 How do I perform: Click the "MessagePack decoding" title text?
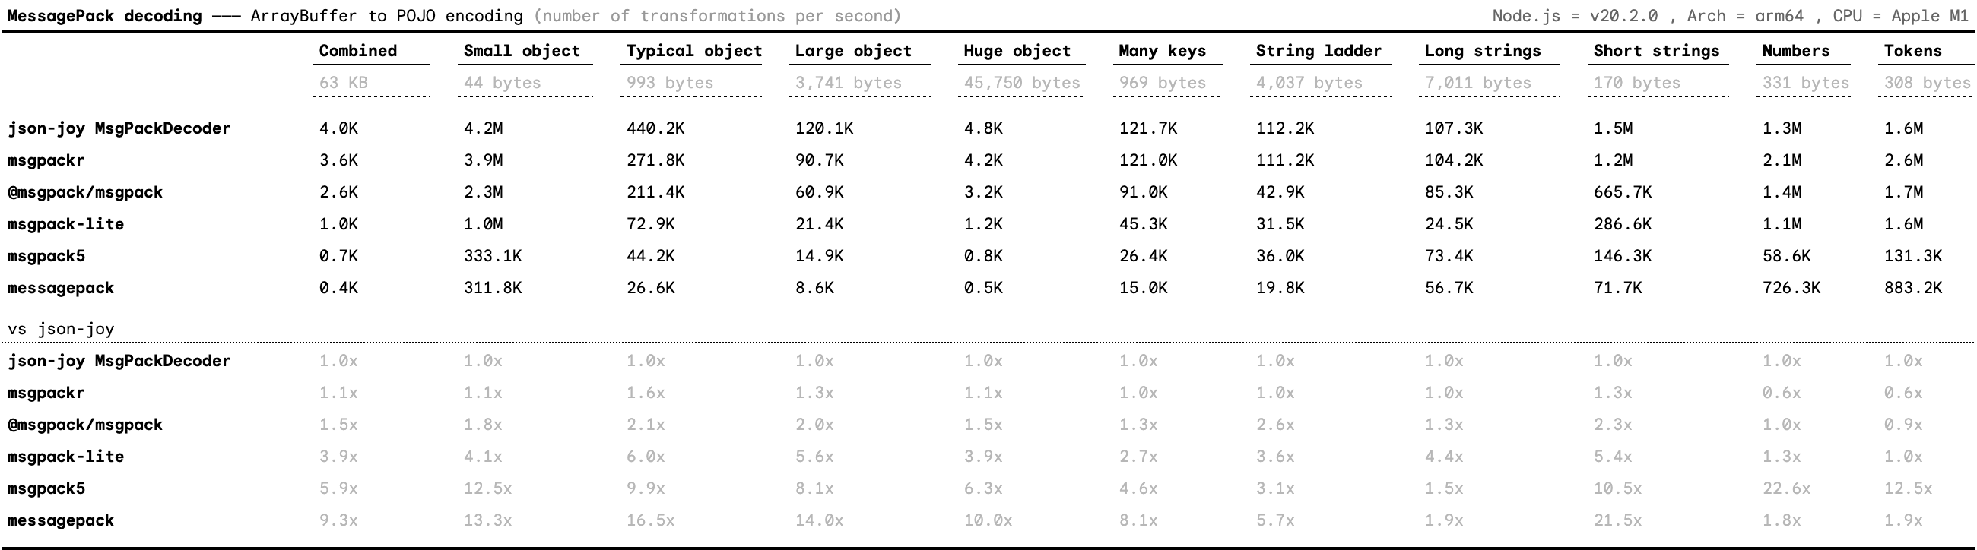[104, 15]
